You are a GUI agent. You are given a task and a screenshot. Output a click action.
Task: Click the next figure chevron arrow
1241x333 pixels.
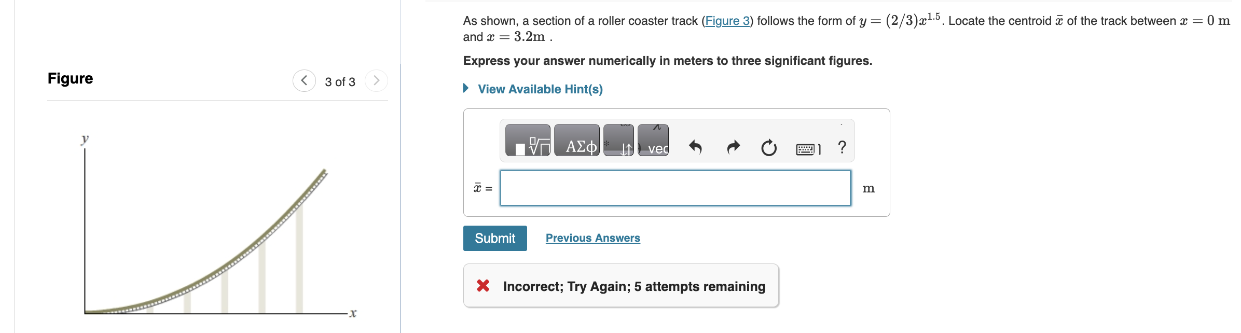(x=377, y=80)
